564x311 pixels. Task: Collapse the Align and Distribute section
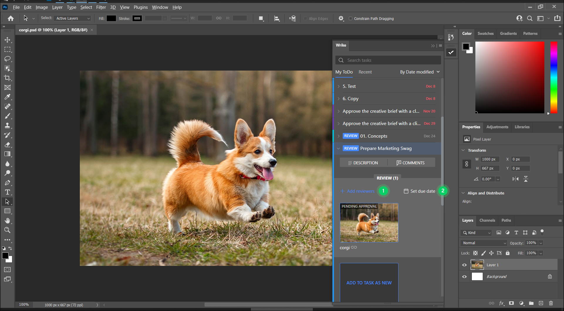(463, 193)
